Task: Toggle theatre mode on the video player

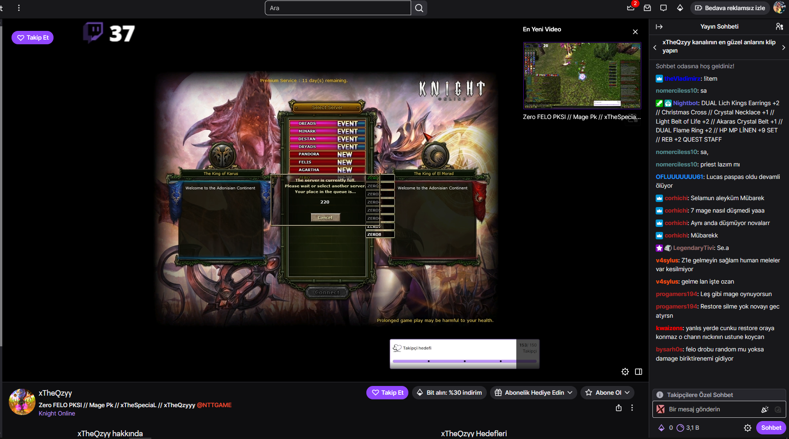Action: coord(639,372)
